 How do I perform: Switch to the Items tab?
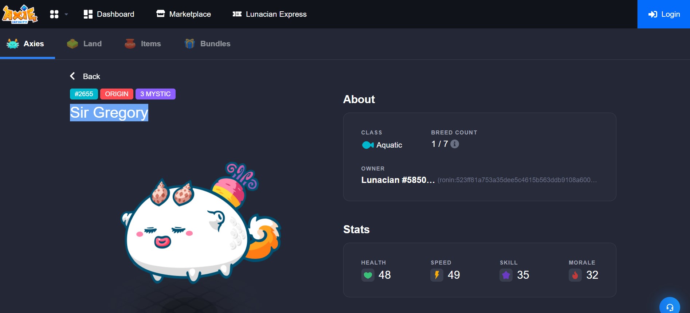tap(142, 44)
